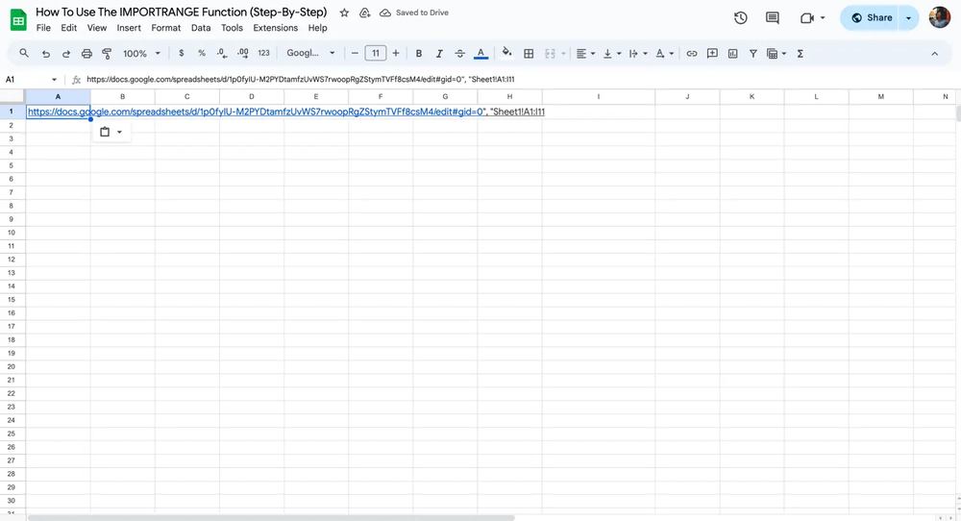Image resolution: width=961 pixels, height=521 pixels.
Task: Open the fill color picker
Action: pos(506,54)
